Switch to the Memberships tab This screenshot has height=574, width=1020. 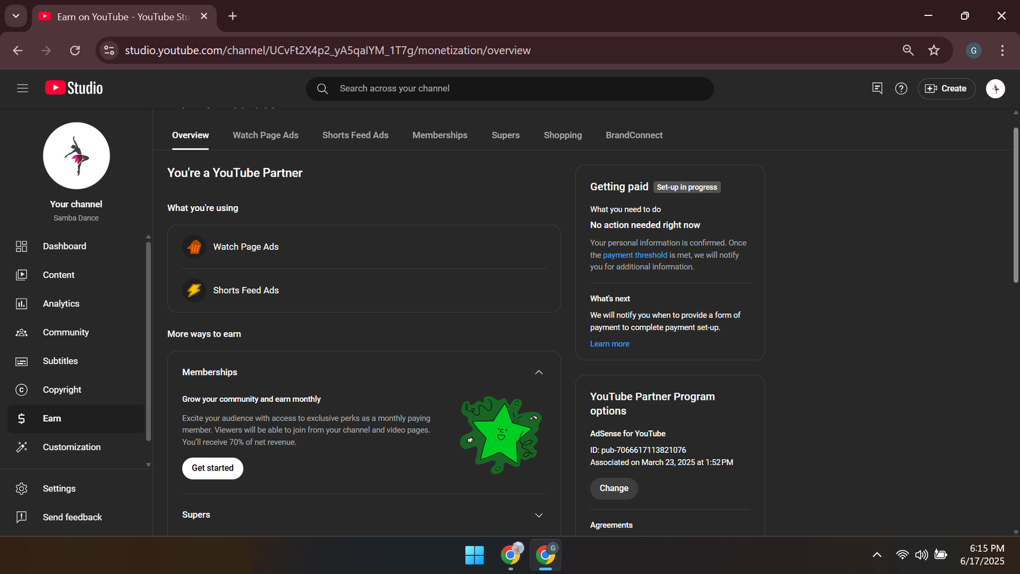click(440, 135)
